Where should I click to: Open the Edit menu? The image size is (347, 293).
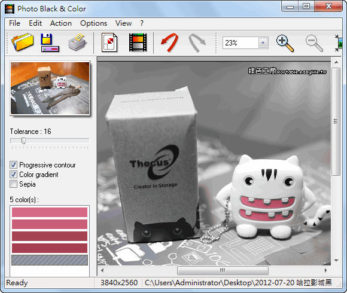click(35, 23)
